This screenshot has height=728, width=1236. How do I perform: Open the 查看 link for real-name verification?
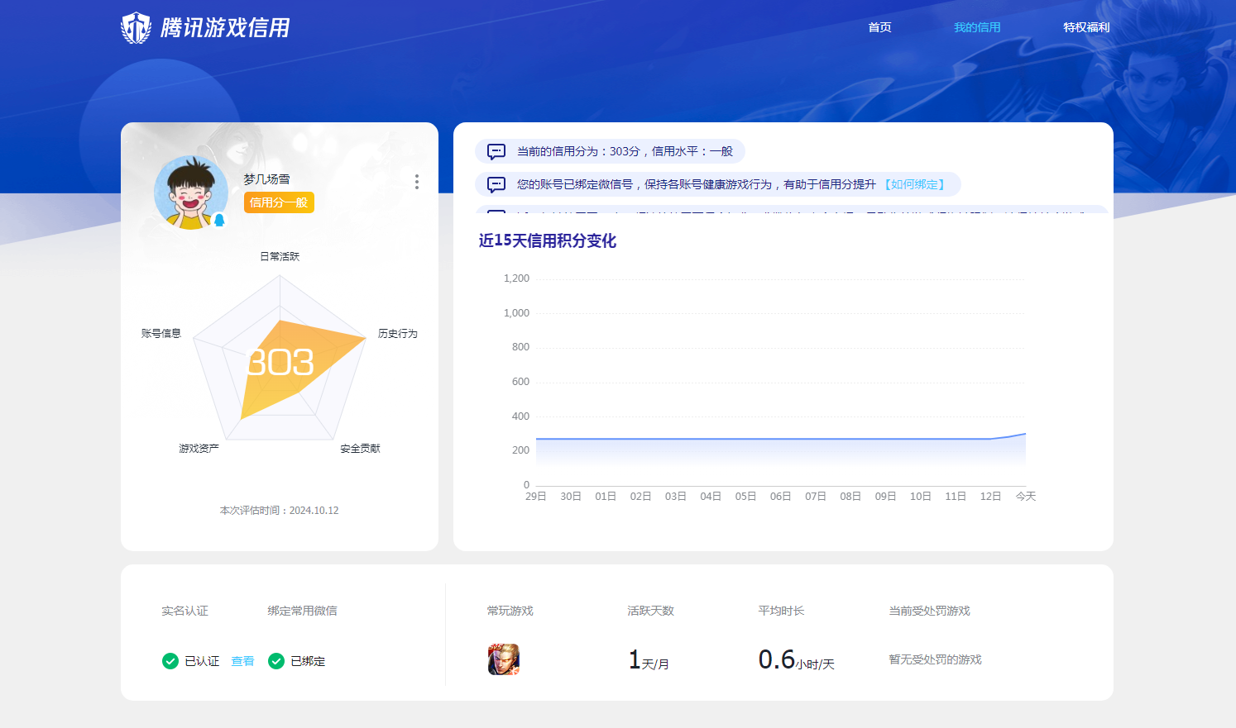[242, 661]
